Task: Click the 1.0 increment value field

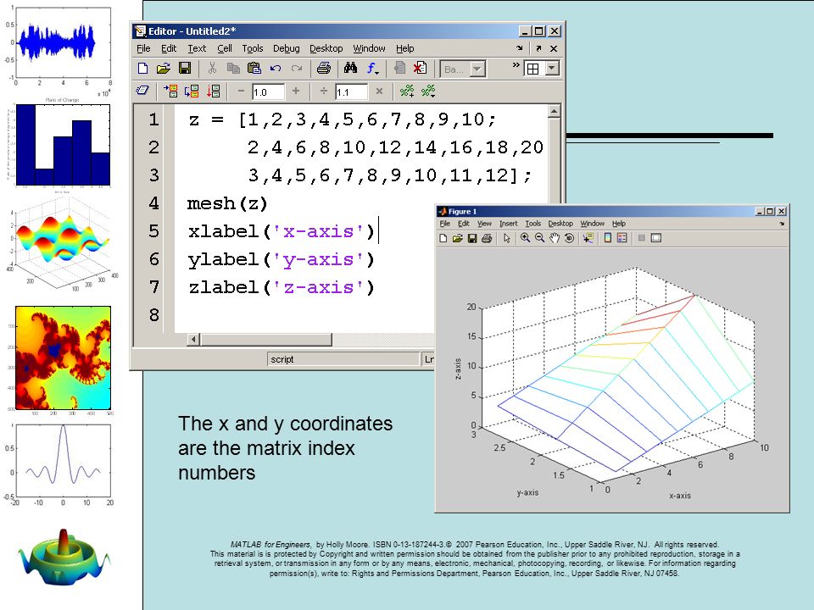Action: coord(269,91)
